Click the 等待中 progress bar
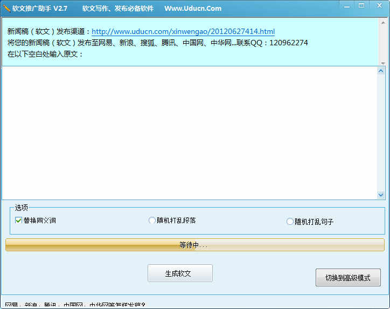The height and width of the screenshot is (309, 390). 194,245
